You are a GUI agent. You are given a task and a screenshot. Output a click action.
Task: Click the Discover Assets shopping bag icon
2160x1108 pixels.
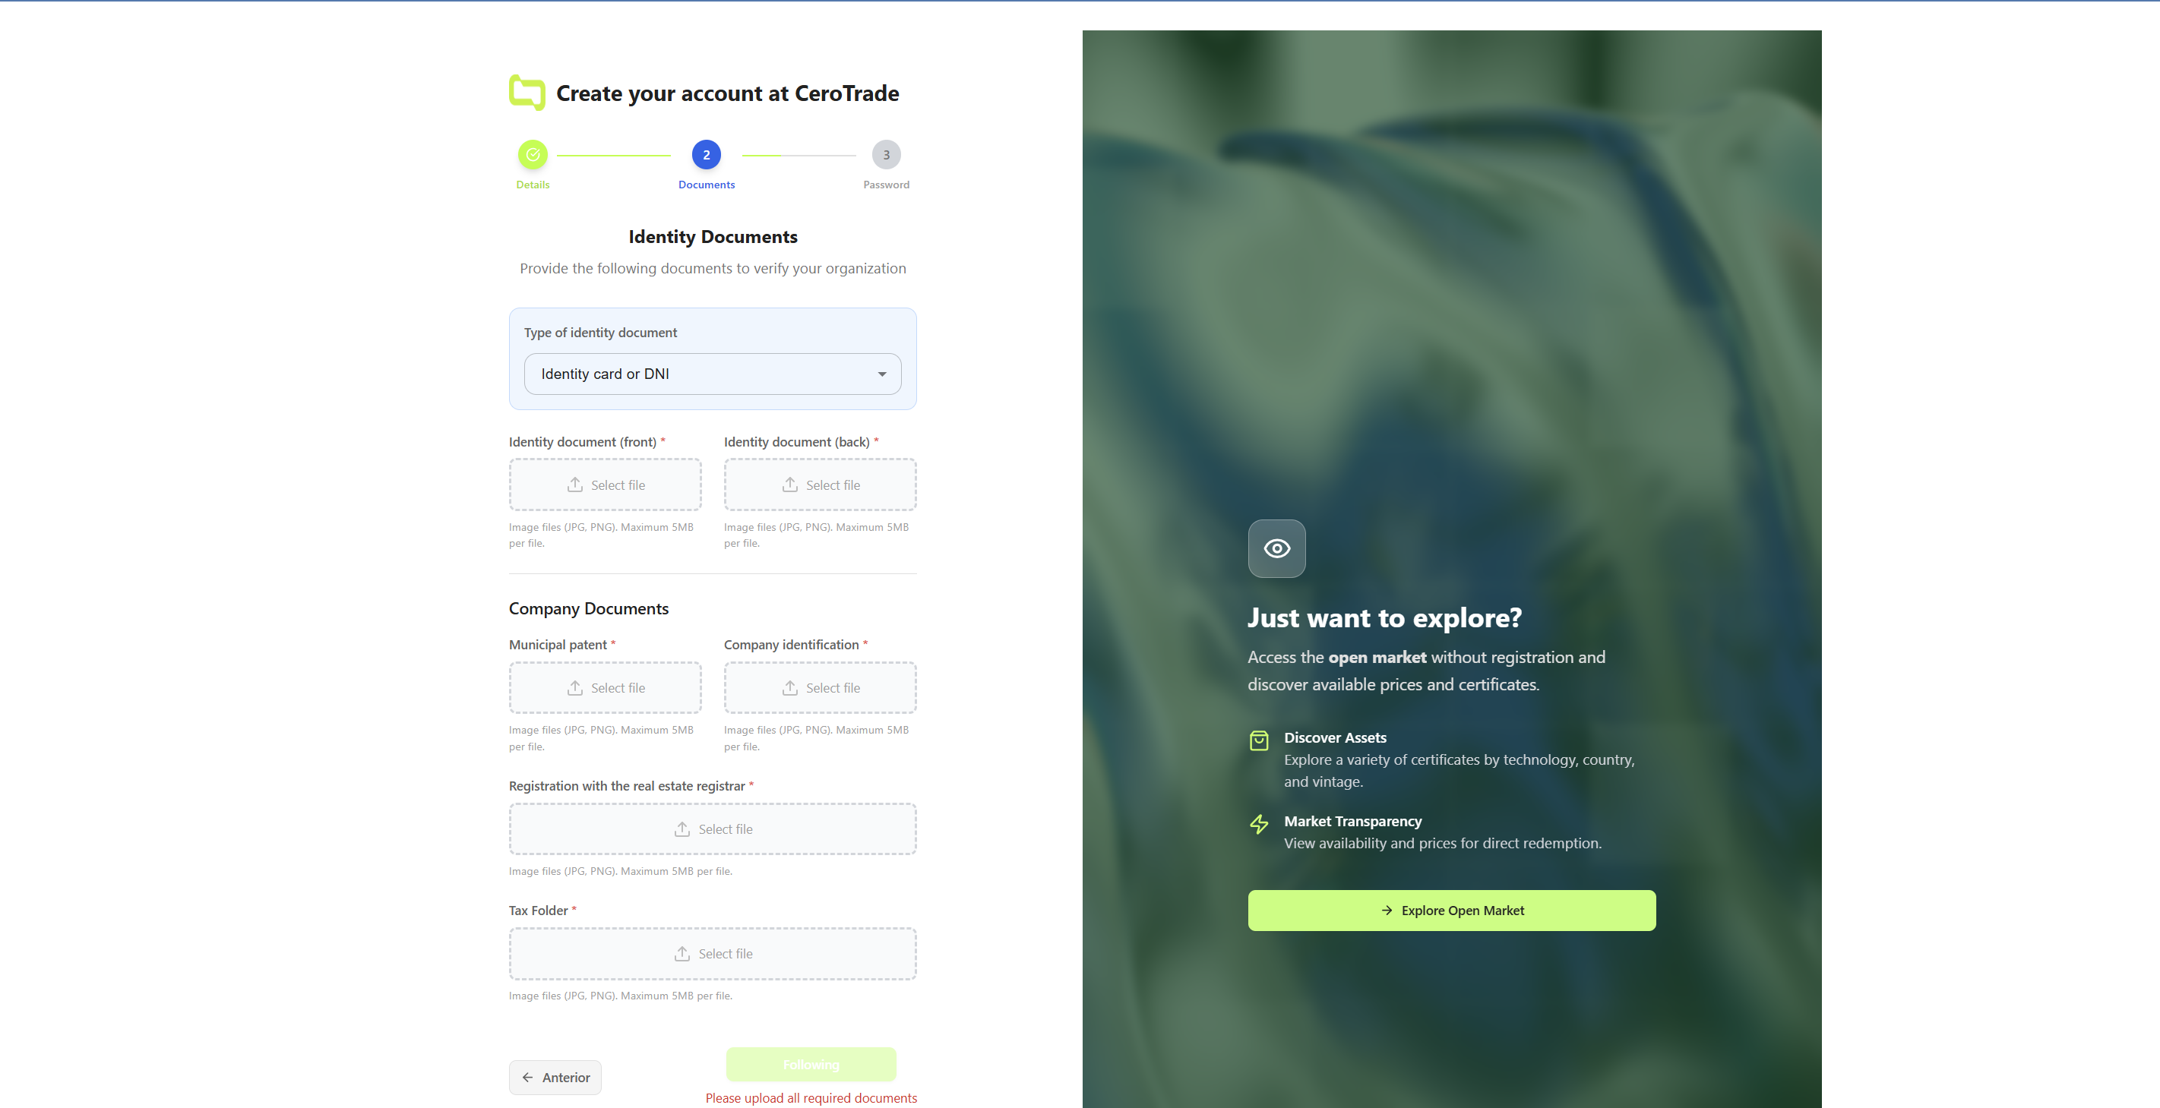(x=1259, y=740)
